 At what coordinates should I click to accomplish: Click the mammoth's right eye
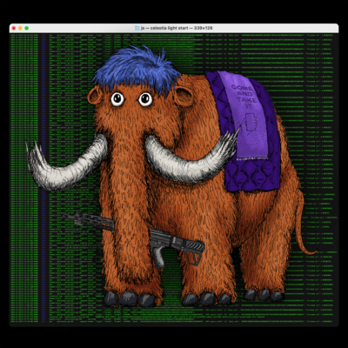145,99
